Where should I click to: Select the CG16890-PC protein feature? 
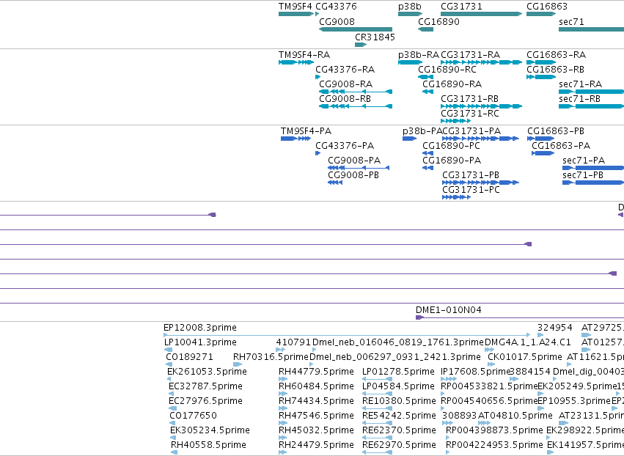427,153
